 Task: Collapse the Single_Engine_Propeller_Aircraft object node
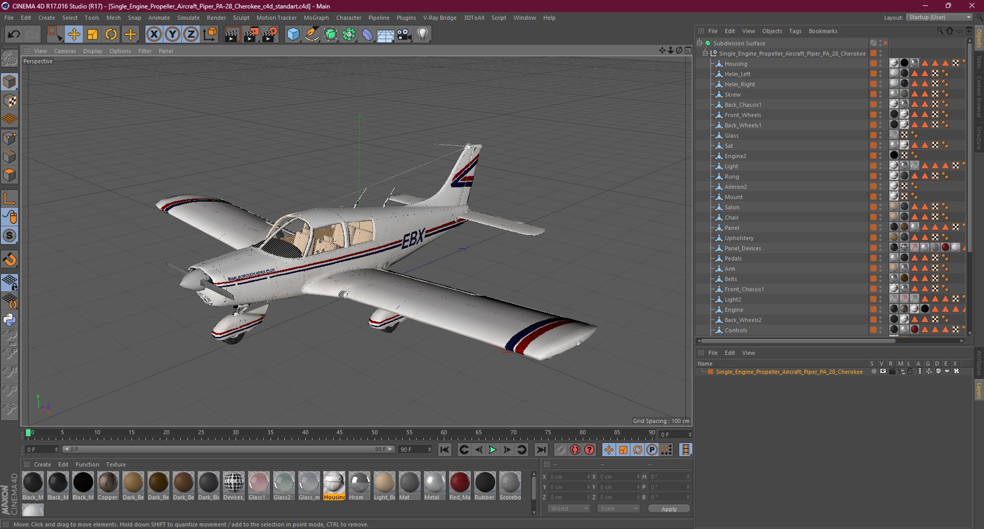pyautogui.click(x=705, y=53)
